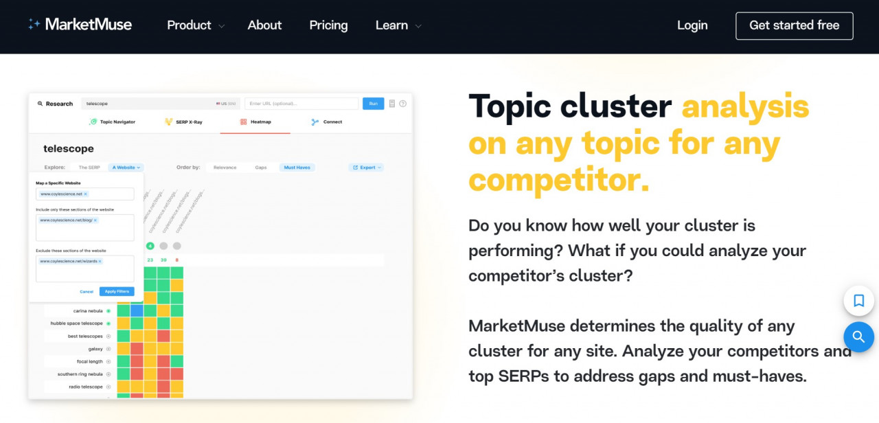The width and height of the screenshot is (879, 423).
Task: Click Get started free button
Action: pos(794,25)
